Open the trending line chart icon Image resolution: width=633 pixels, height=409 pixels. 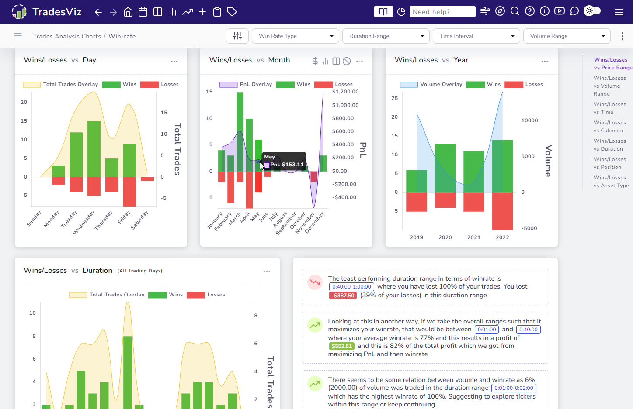click(188, 12)
